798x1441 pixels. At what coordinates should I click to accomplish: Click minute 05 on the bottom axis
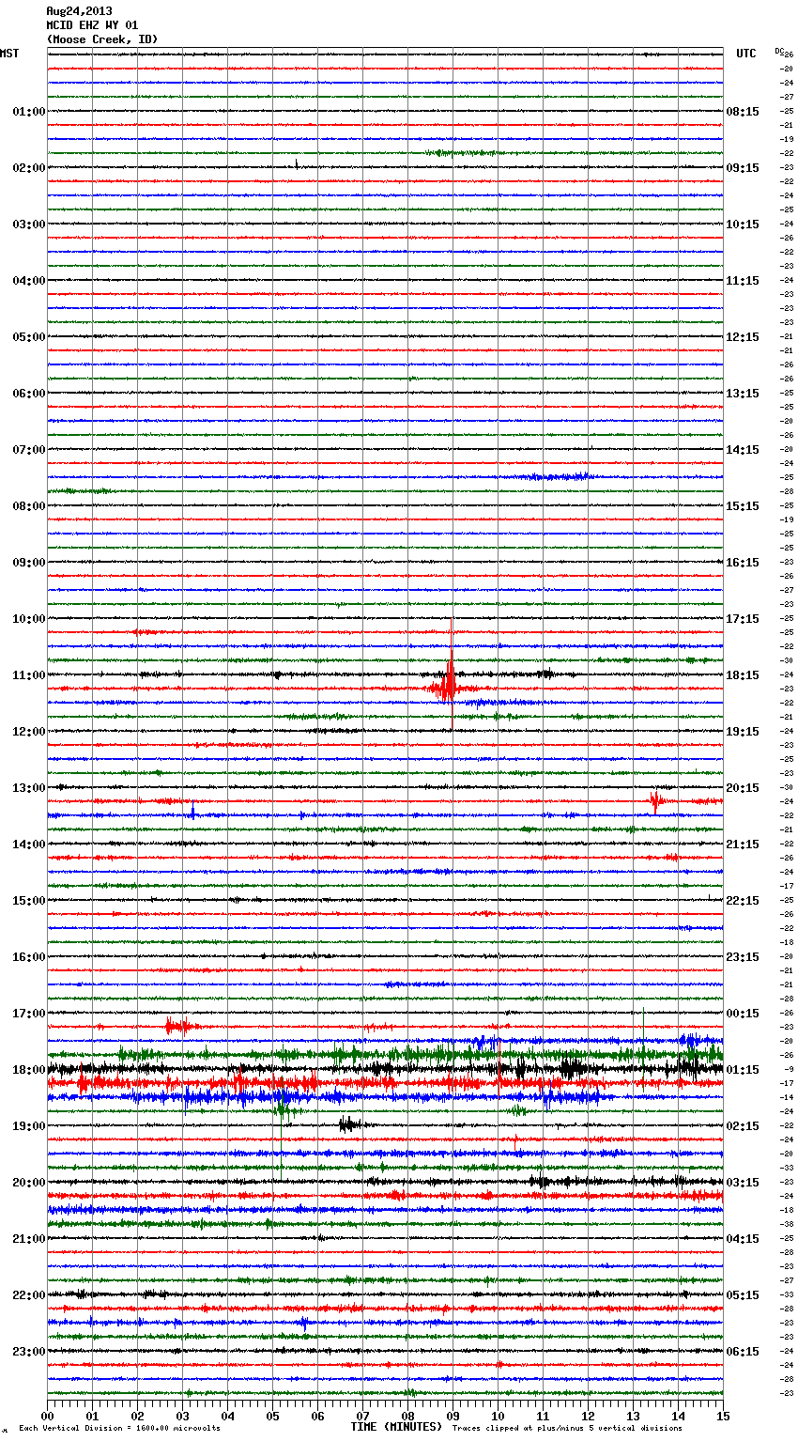pos(272,1416)
